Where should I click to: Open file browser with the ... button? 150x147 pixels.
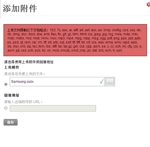[x=110, y=81]
